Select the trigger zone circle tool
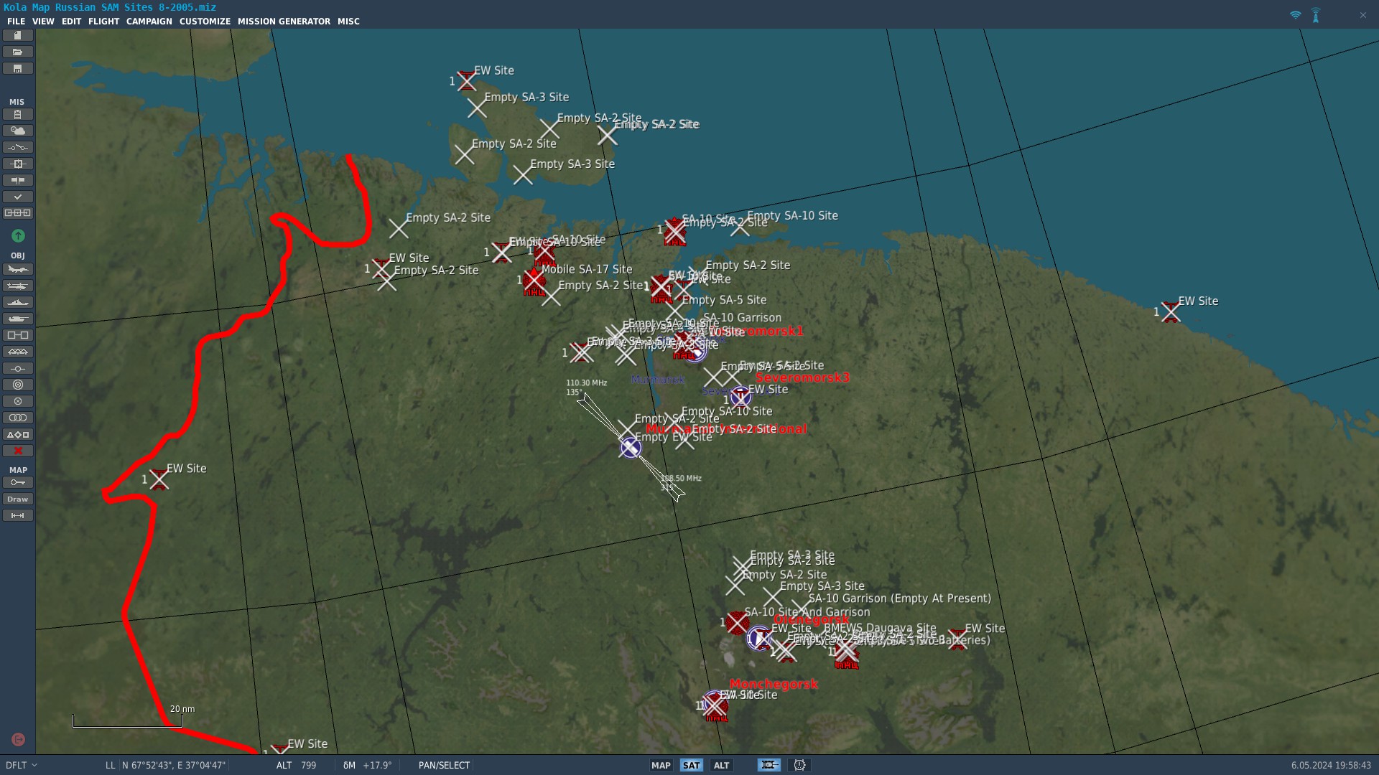 (18, 385)
